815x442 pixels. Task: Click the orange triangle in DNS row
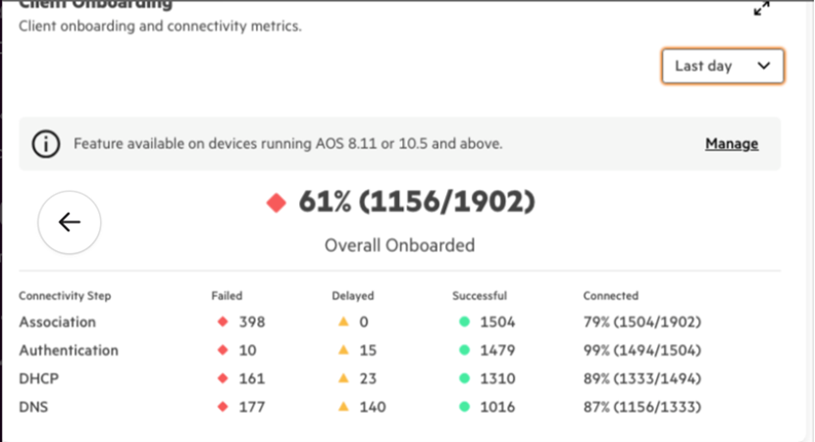click(x=344, y=407)
